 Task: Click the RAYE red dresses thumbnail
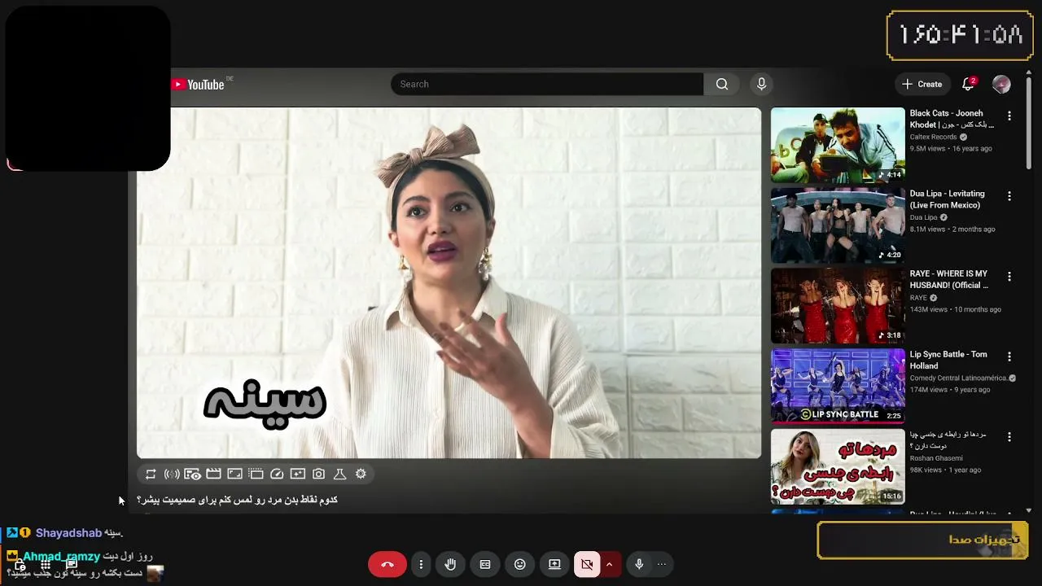tap(838, 306)
